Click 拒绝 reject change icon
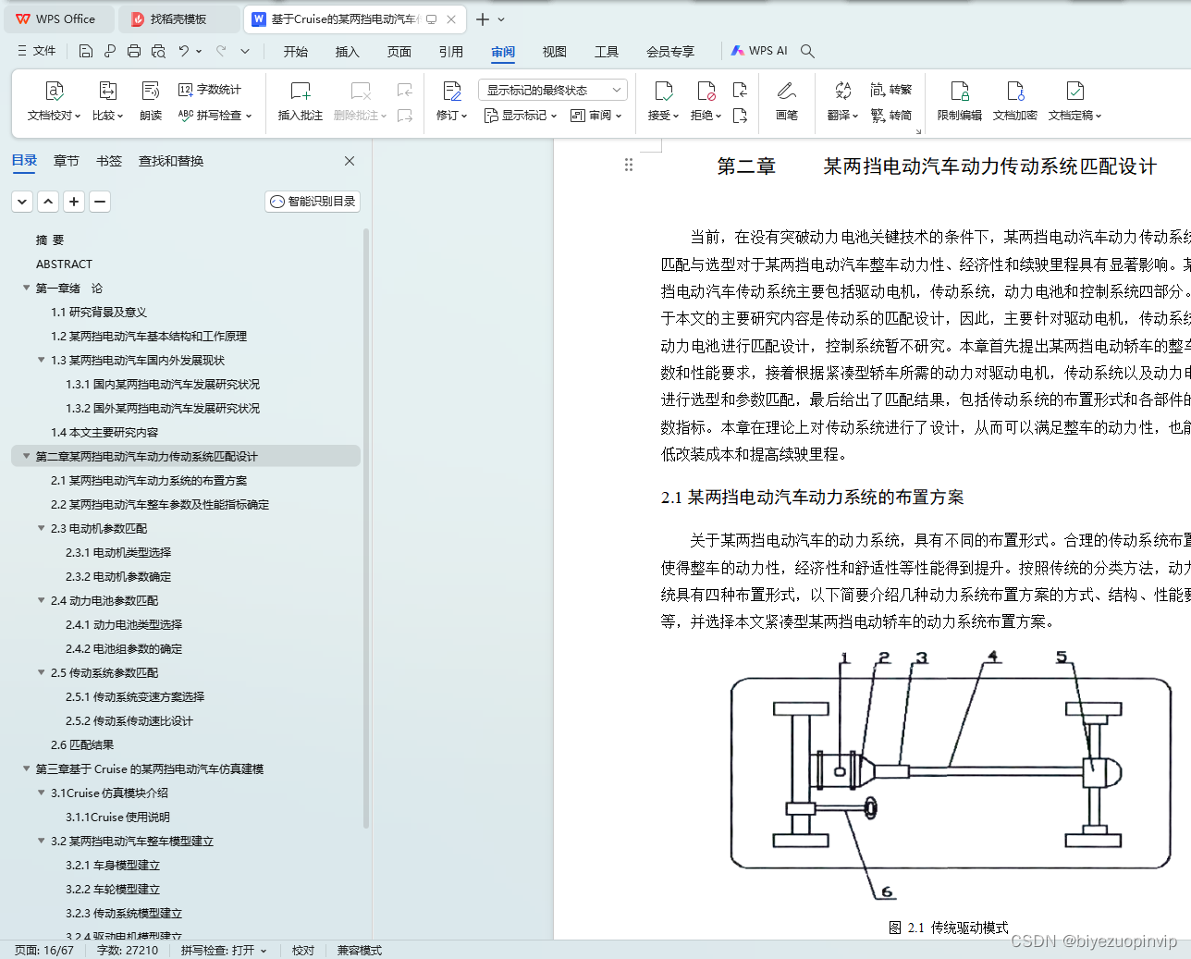The height and width of the screenshot is (959, 1191). pos(706,91)
